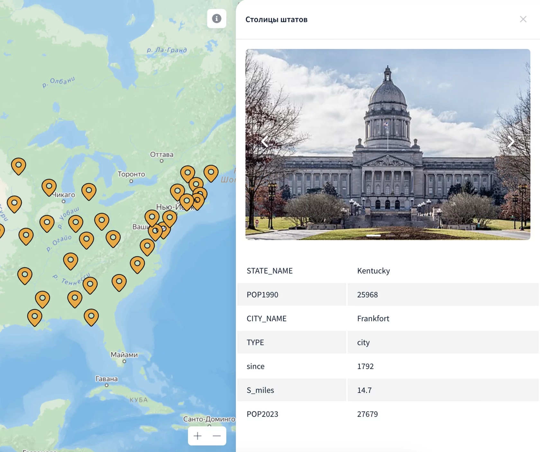Click the Гавана city label
The width and height of the screenshot is (540, 452).
point(106,379)
